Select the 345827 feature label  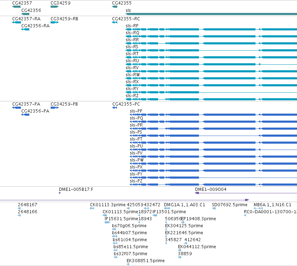173,240
